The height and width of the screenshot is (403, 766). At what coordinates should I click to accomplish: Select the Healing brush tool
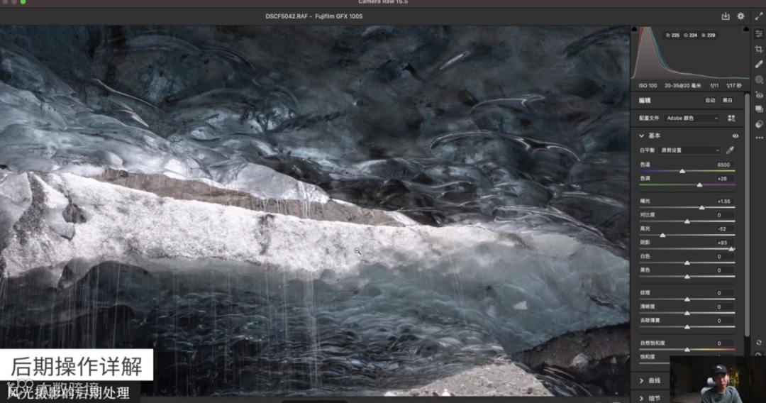[759, 64]
